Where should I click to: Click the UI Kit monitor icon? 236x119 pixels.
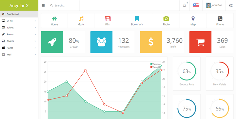pos(3,21)
